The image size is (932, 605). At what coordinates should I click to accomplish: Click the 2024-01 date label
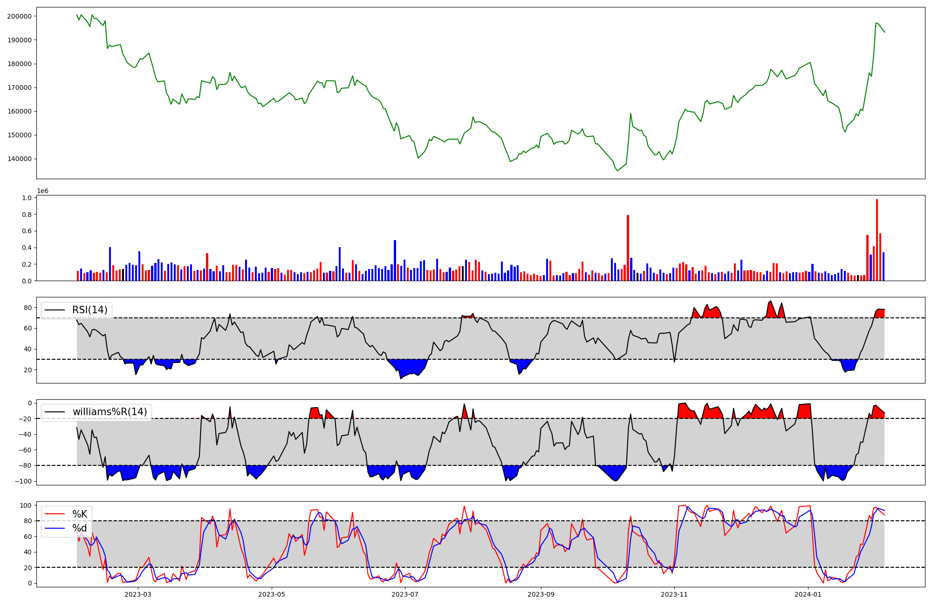tap(808, 594)
